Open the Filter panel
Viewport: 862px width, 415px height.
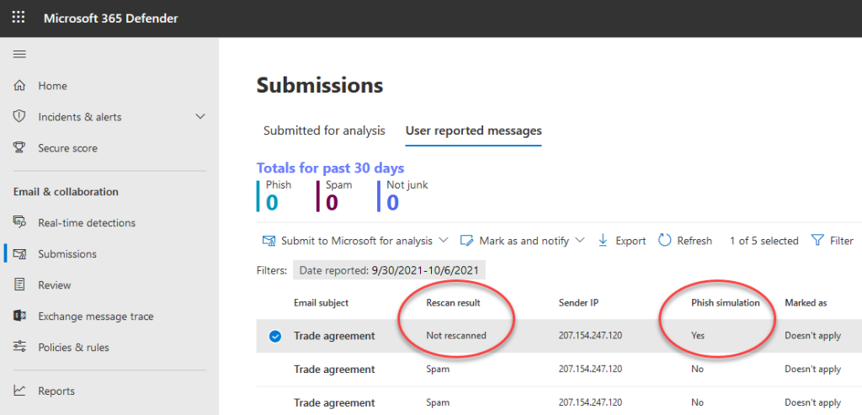point(833,241)
